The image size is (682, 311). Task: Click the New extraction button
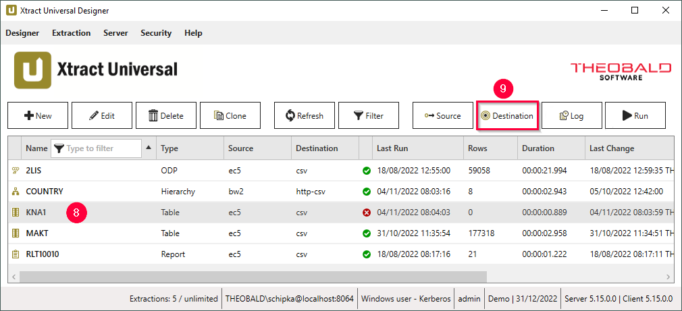38,115
